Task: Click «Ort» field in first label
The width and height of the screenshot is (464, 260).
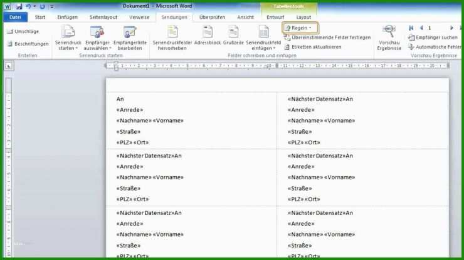Action: click(x=141, y=142)
